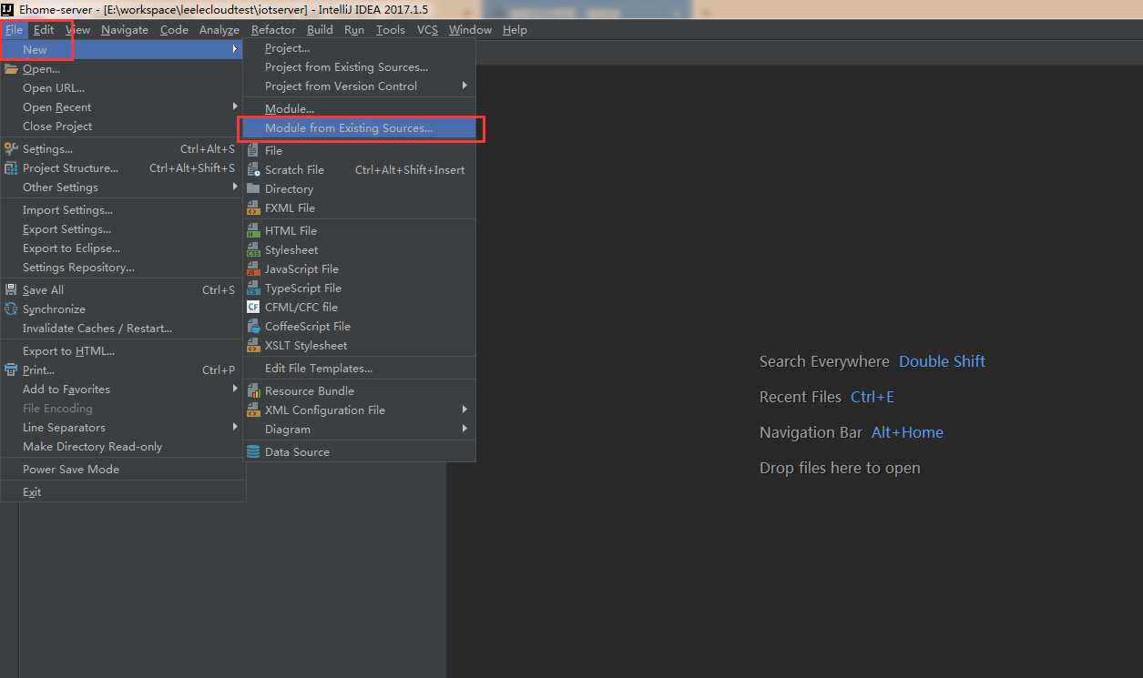Click the CoffeeScript File icon
The image size is (1143, 678).
tap(253, 326)
